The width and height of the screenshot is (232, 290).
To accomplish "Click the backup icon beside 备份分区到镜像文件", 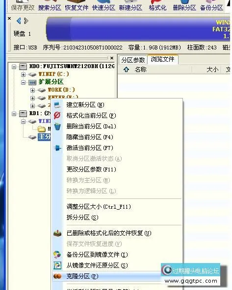I will 57,255.
